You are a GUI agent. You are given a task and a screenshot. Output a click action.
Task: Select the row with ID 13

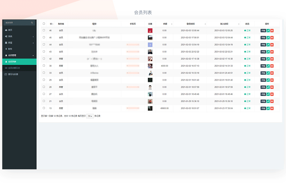[x=44, y=108]
